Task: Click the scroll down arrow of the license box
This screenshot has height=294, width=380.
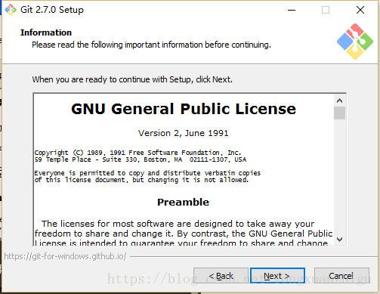Action: [339, 240]
